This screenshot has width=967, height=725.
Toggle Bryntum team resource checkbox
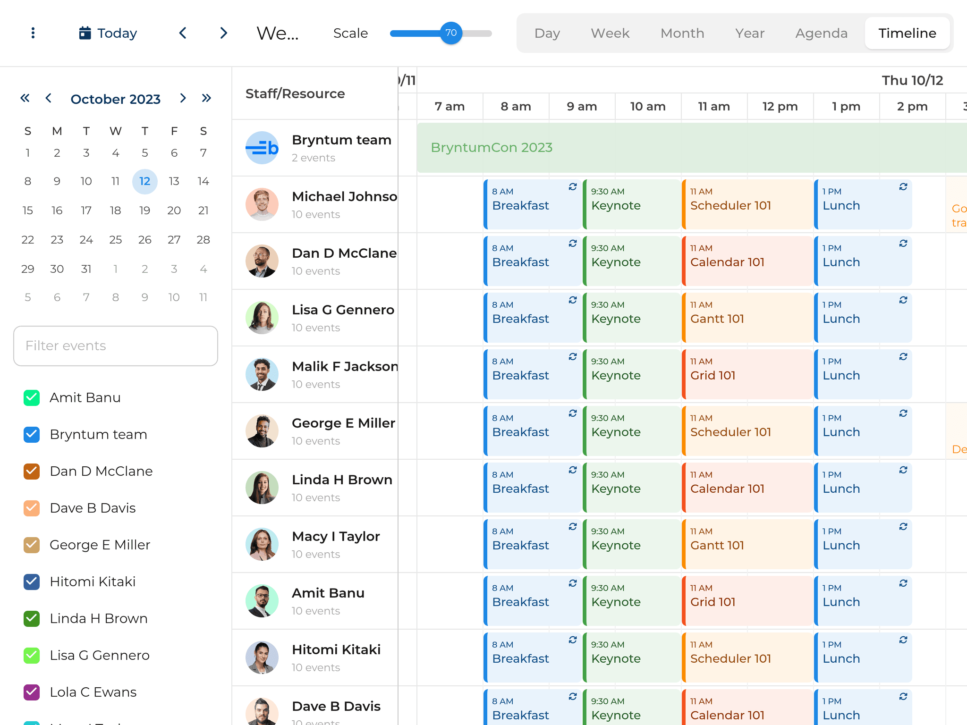tap(32, 435)
